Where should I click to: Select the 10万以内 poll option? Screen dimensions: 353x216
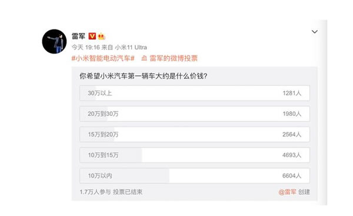tap(195, 175)
